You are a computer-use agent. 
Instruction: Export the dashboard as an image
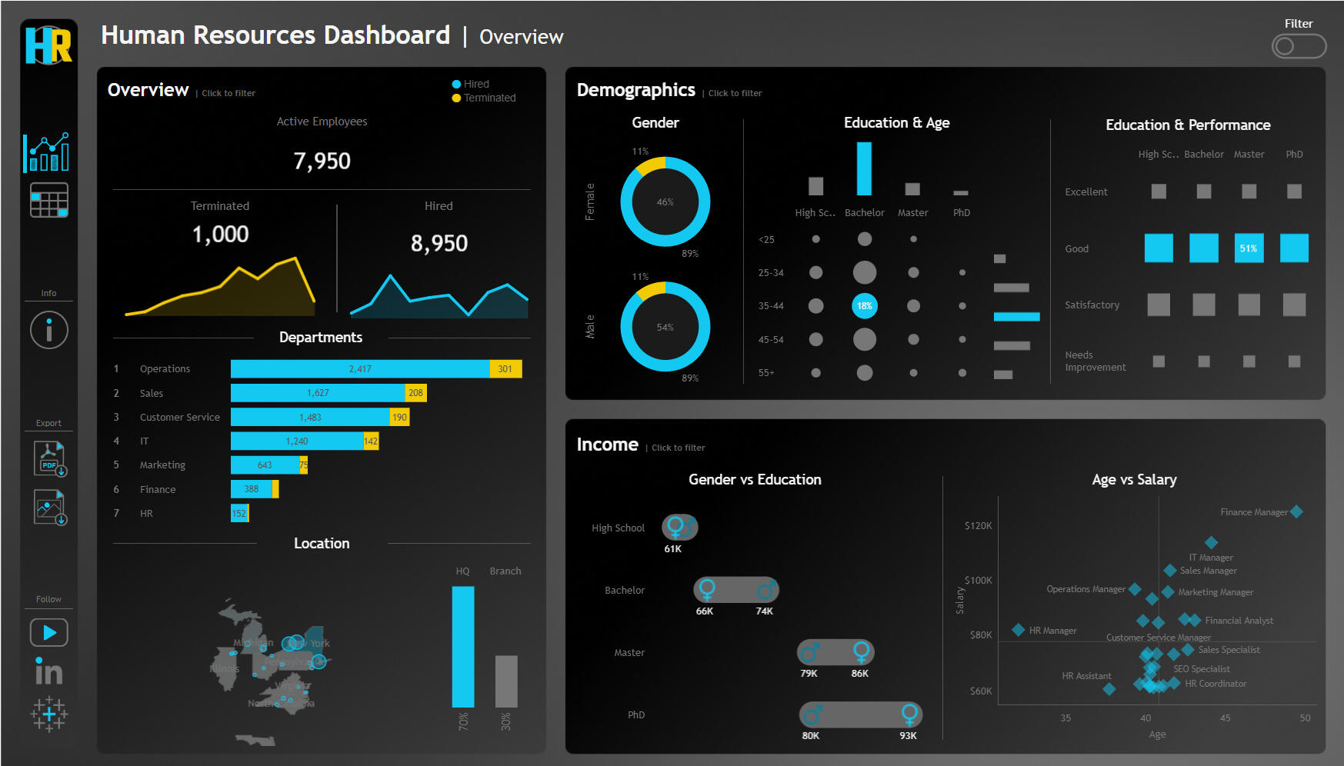click(x=48, y=507)
